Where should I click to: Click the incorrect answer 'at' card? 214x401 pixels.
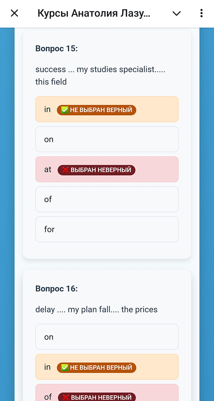click(x=107, y=169)
